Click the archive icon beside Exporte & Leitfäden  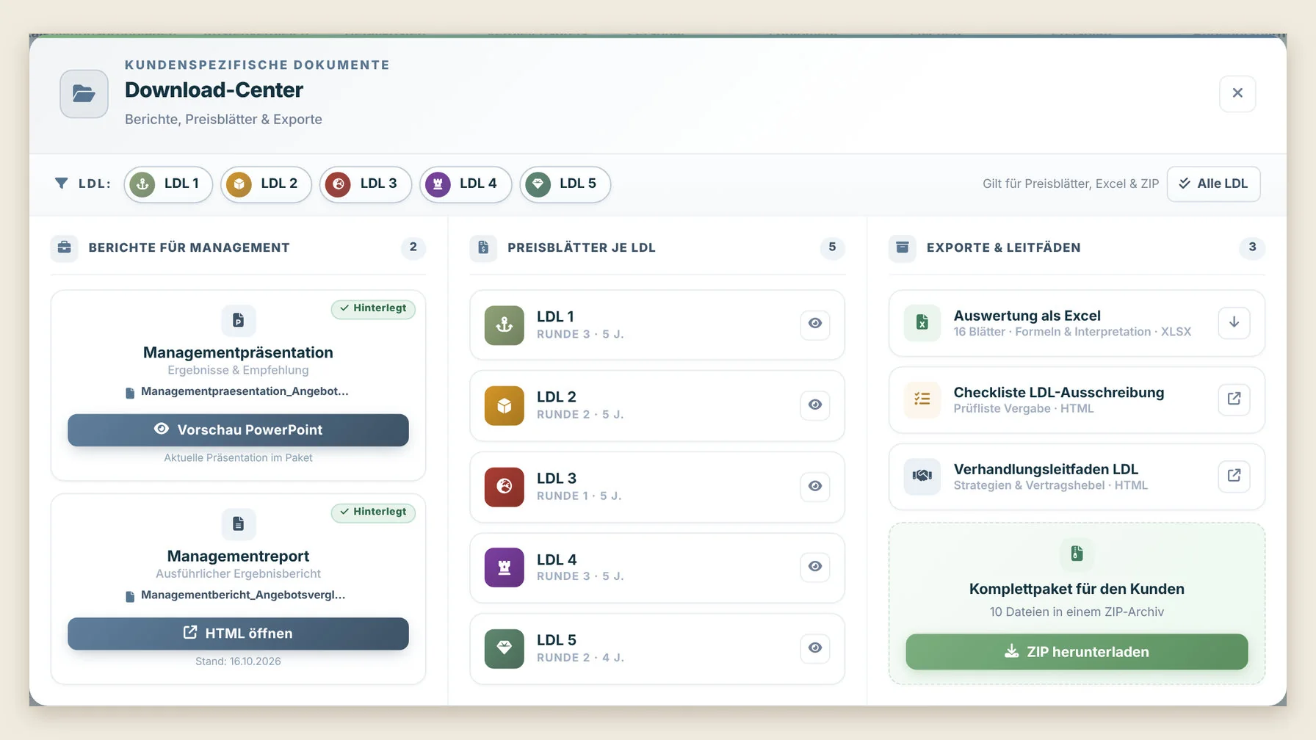903,247
